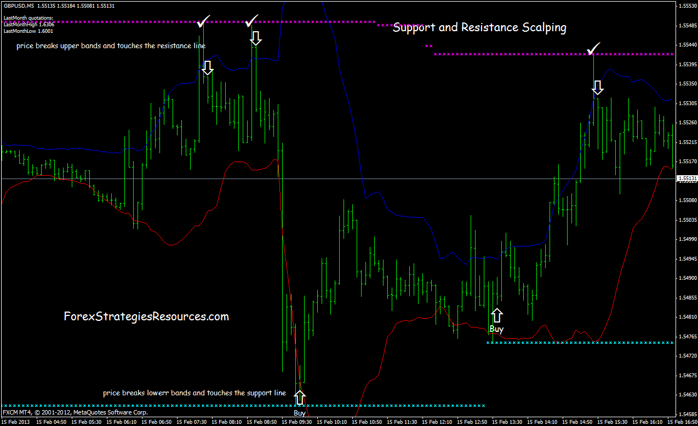This screenshot has height=426, width=698.
Task: Click the '15 Feb 10:10' time axis label
Action: (x=331, y=422)
